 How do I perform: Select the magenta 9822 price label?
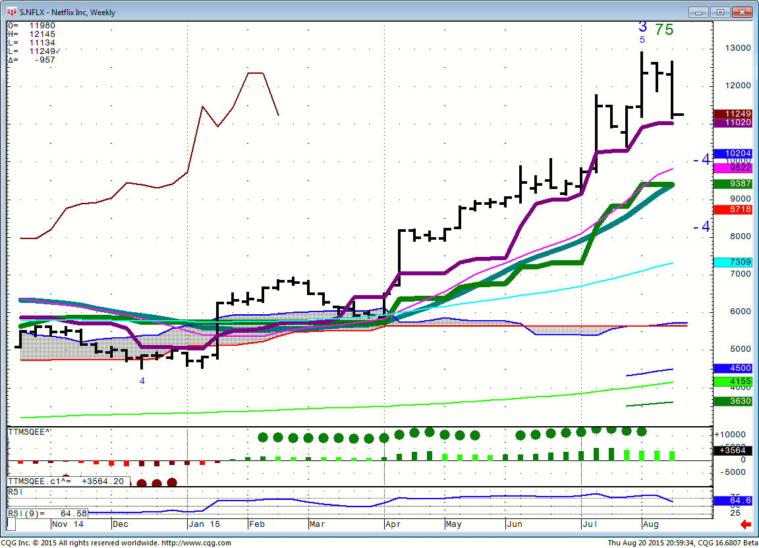(733, 168)
